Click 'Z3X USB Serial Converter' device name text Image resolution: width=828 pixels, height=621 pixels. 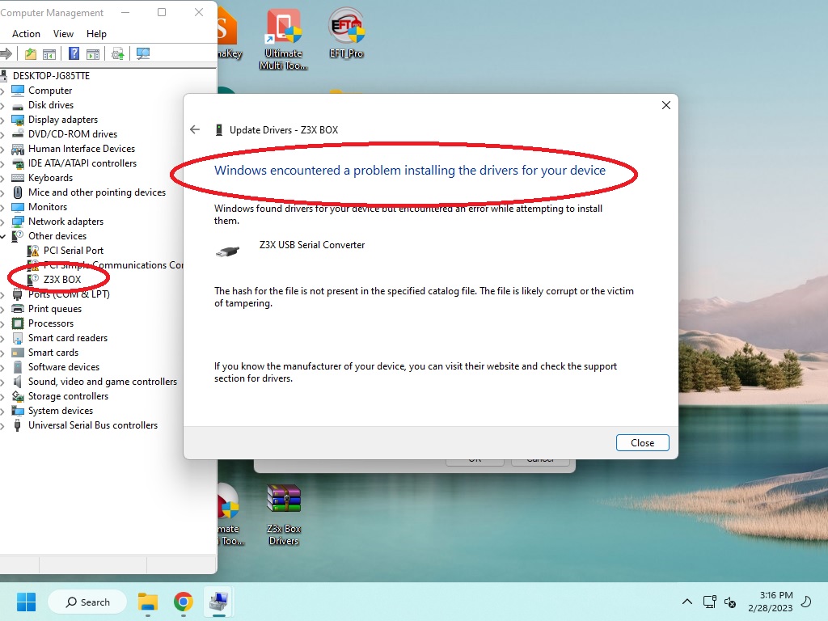tap(312, 245)
